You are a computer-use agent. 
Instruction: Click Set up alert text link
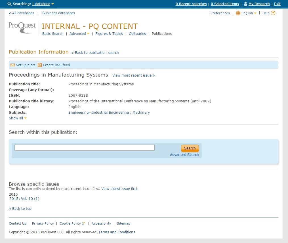click(25, 65)
